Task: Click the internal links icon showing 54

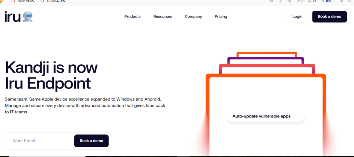Action: point(309,1)
